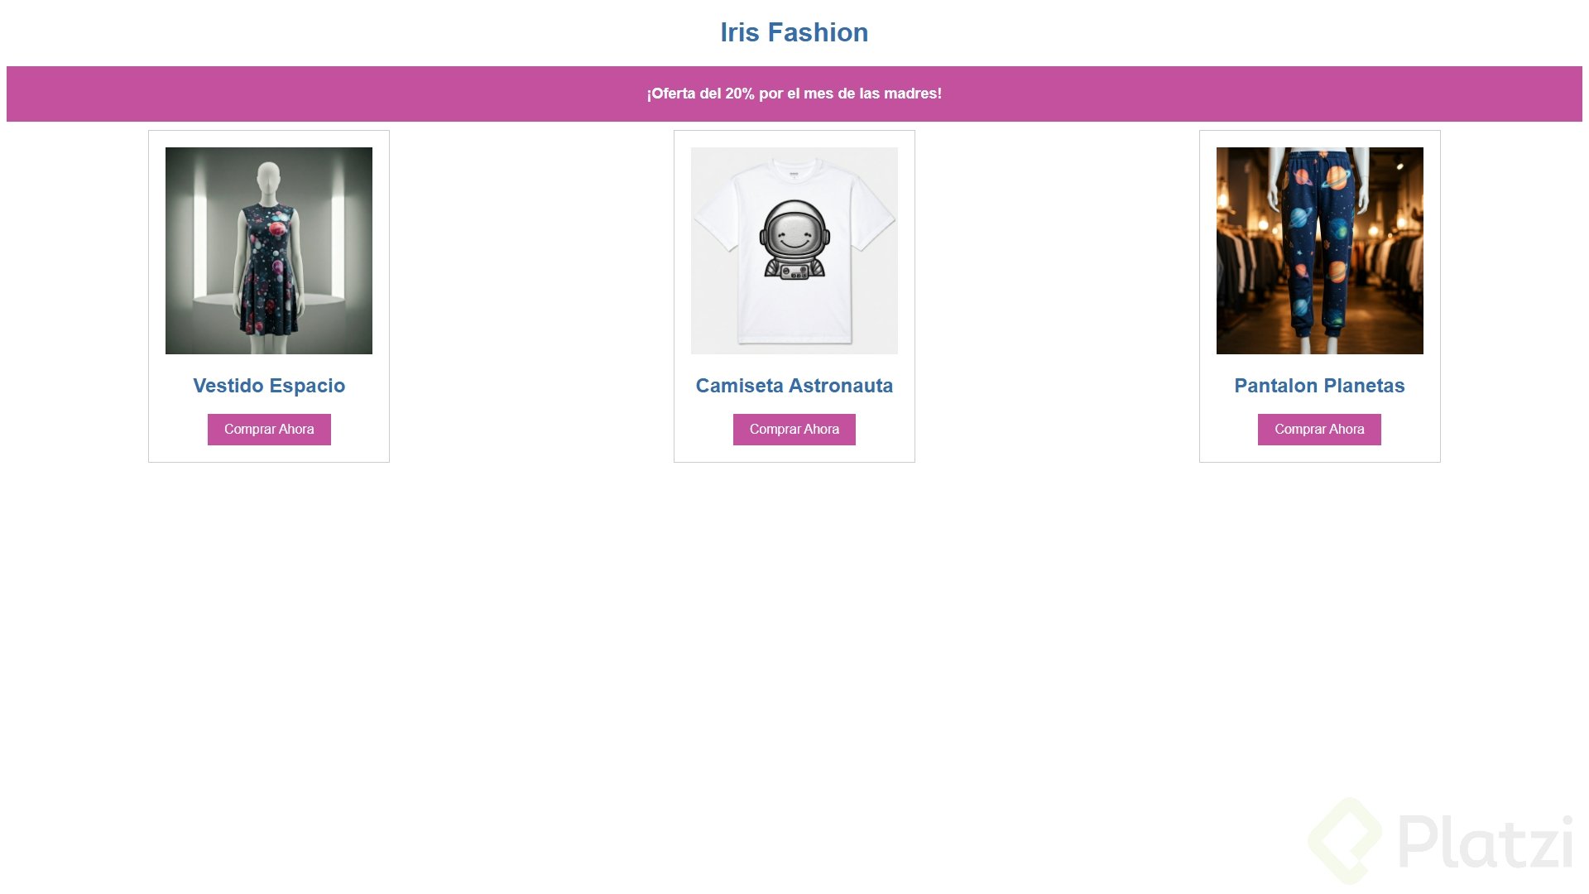Click the Platzi logo icon watermark
This screenshot has width=1589, height=894.
tap(1345, 840)
